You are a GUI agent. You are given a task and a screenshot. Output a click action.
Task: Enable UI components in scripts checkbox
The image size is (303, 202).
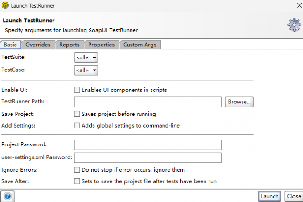coord(77,90)
